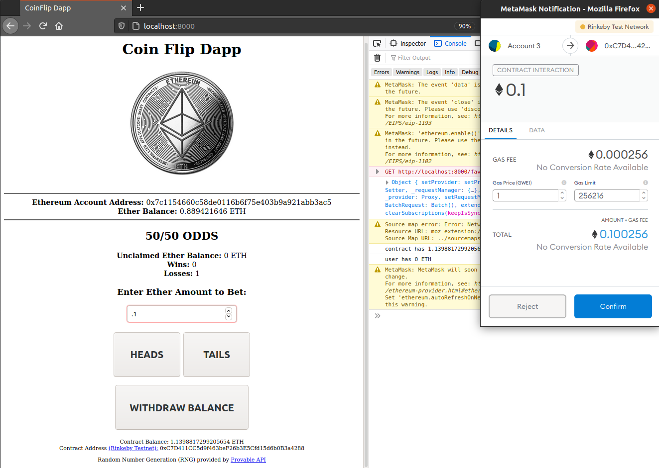This screenshot has height=468, width=659.
Task: Click the 90% zoom level indicator
Action: pyautogui.click(x=464, y=26)
